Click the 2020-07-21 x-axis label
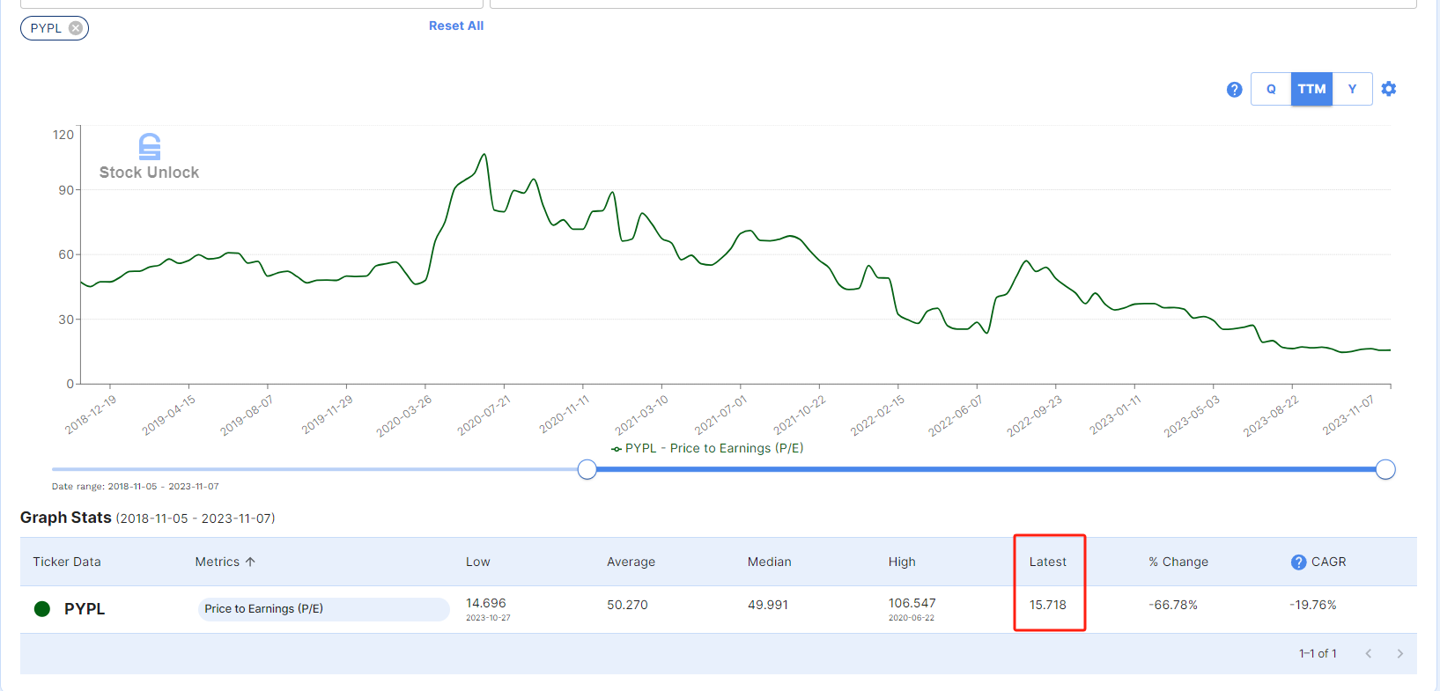Viewport: 1440px width, 691px height. [484, 415]
